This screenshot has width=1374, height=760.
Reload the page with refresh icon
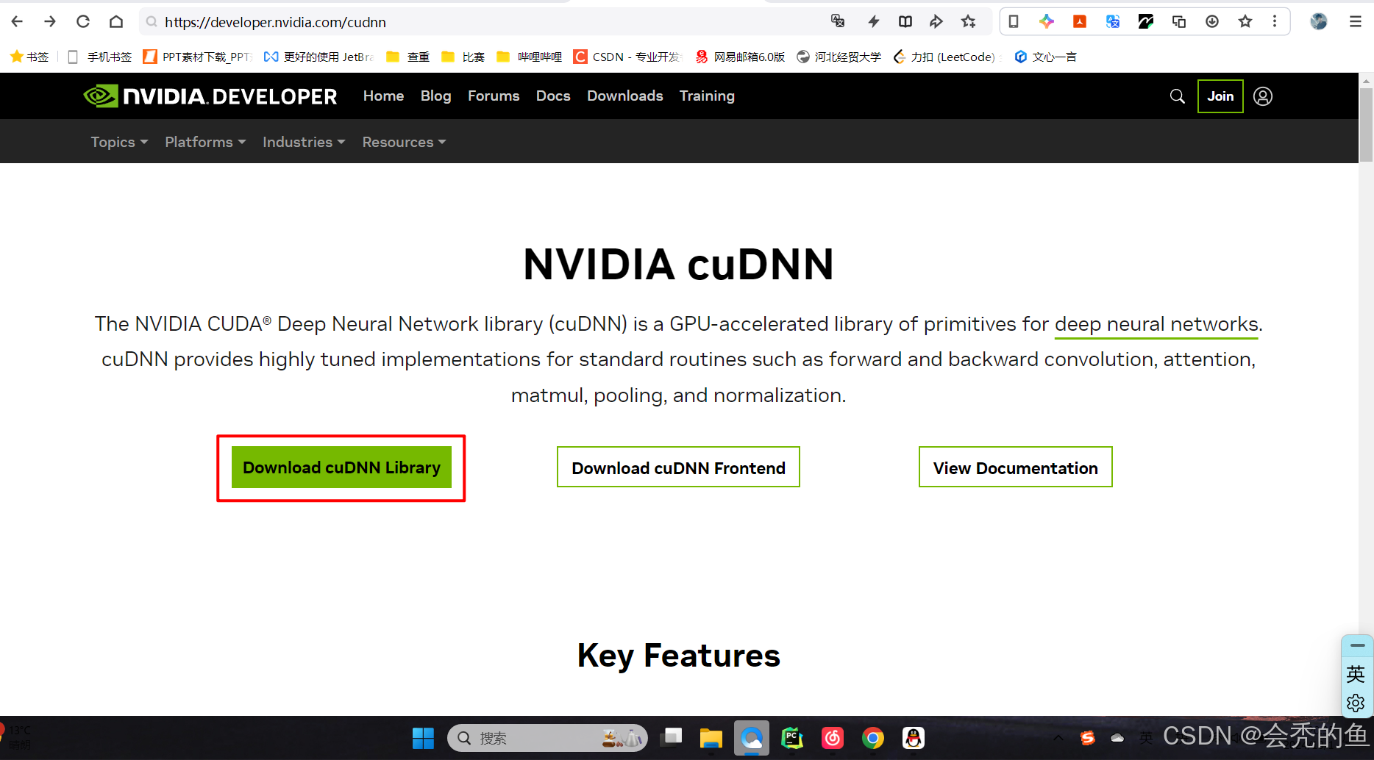coord(83,21)
